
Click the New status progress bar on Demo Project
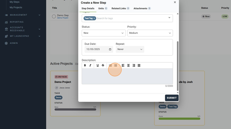click(75, 110)
